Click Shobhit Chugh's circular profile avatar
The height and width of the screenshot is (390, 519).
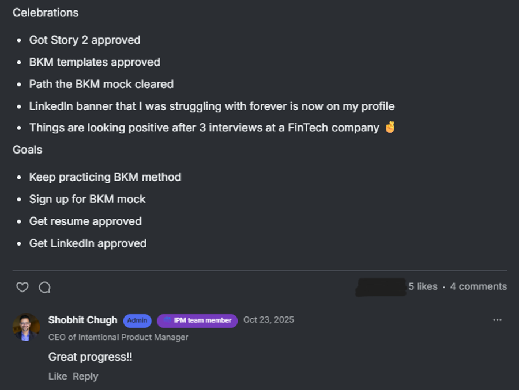[x=27, y=327]
